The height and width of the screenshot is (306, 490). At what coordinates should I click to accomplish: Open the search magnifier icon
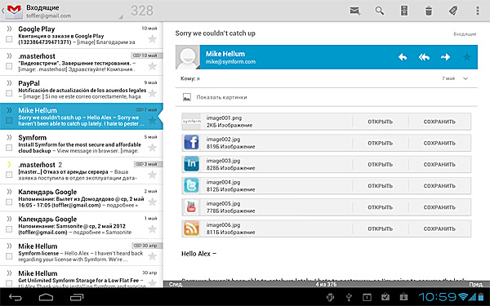point(380,11)
